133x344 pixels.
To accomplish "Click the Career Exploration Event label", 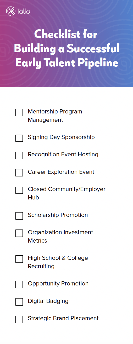I will [x=61, y=172].
